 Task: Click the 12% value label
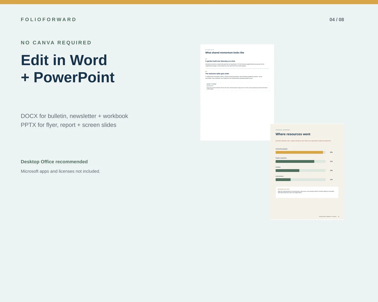pyautogui.click(x=331, y=180)
